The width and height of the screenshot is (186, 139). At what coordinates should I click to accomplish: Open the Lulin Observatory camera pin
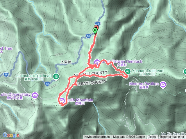pyautogui.click(x=35, y=96)
